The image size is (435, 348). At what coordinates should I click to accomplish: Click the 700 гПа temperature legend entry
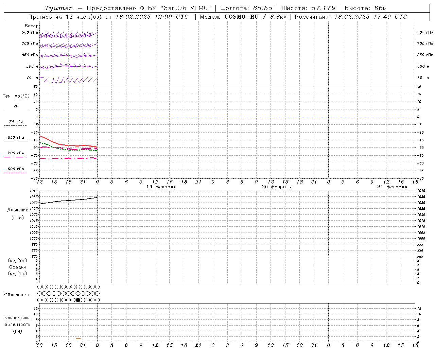(16, 153)
